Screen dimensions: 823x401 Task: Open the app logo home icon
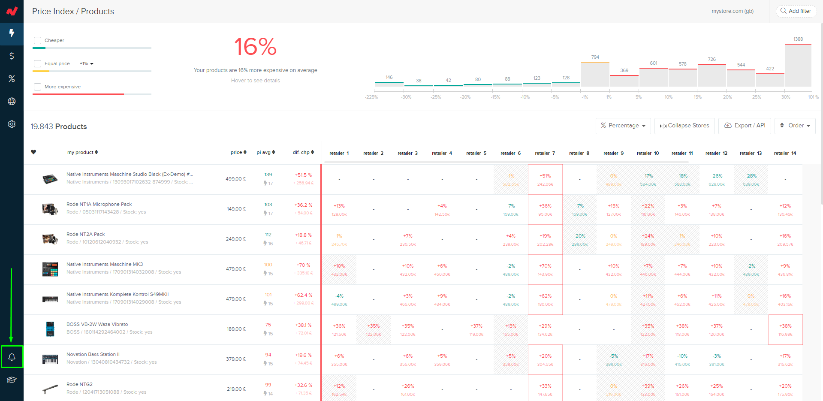pyautogui.click(x=12, y=11)
